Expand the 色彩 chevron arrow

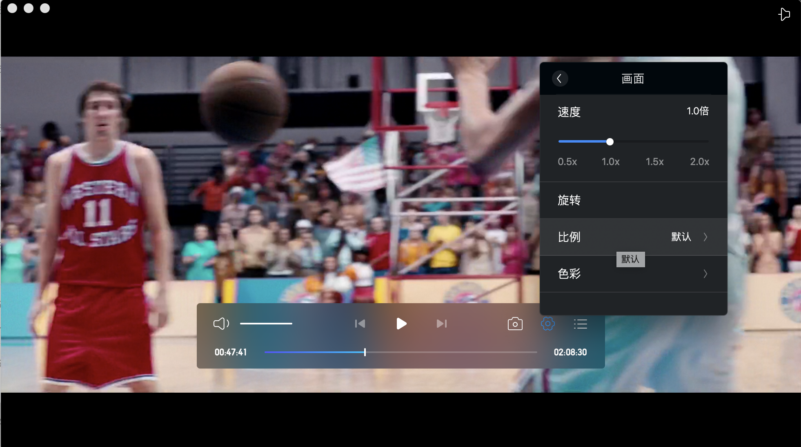coord(705,274)
